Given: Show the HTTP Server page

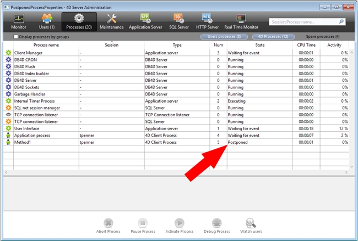Looking at the screenshot, I should pyautogui.click(x=207, y=22).
